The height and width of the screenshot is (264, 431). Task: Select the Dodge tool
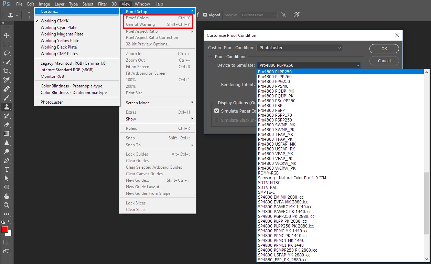(x=6, y=151)
